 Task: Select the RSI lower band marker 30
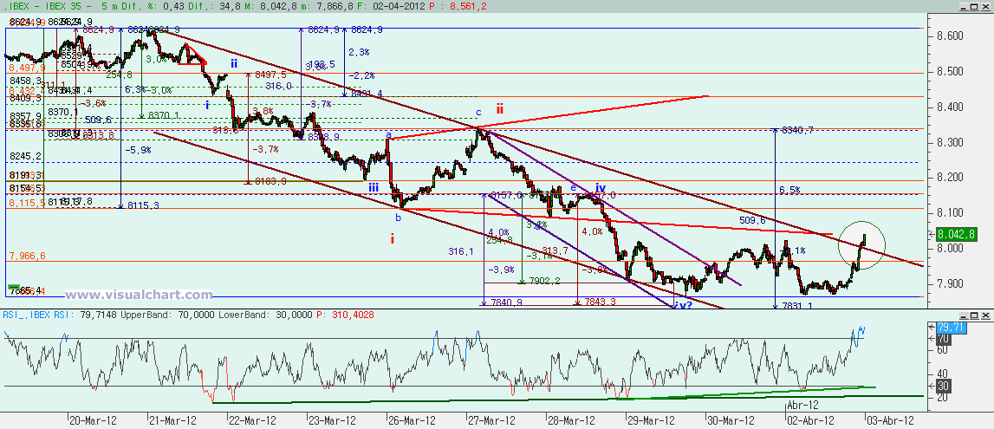click(943, 386)
